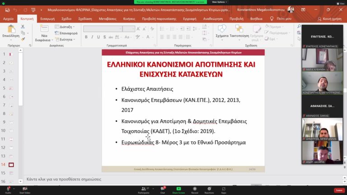
Task: Open the text highlight color pen
Action: pyautogui.click(x=139, y=37)
